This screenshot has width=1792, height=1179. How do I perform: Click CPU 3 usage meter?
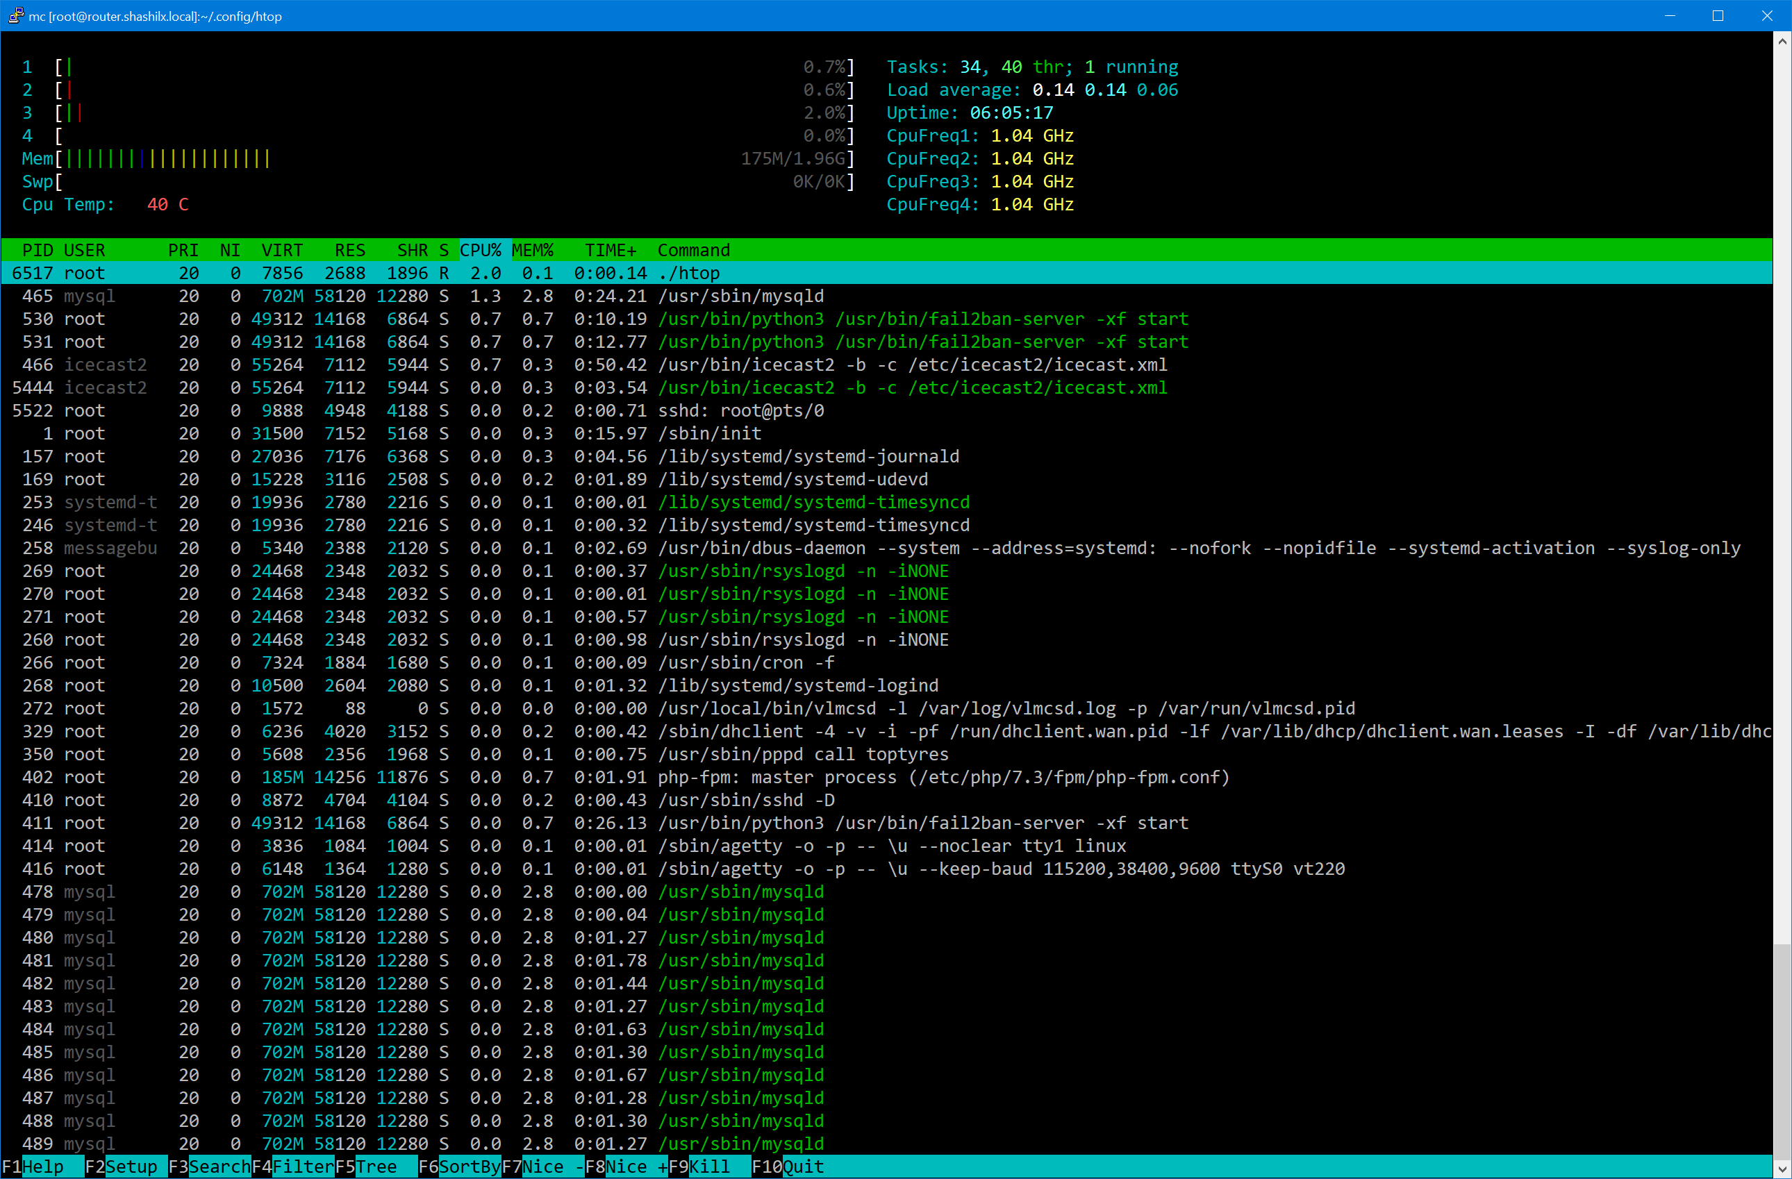point(438,113)
